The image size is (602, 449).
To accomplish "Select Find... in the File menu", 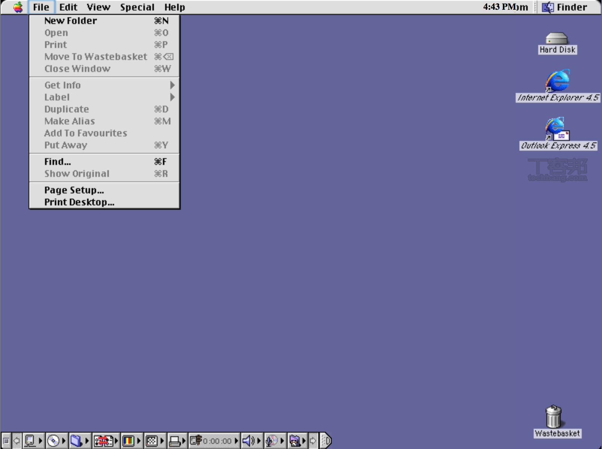I will (57, 162).
